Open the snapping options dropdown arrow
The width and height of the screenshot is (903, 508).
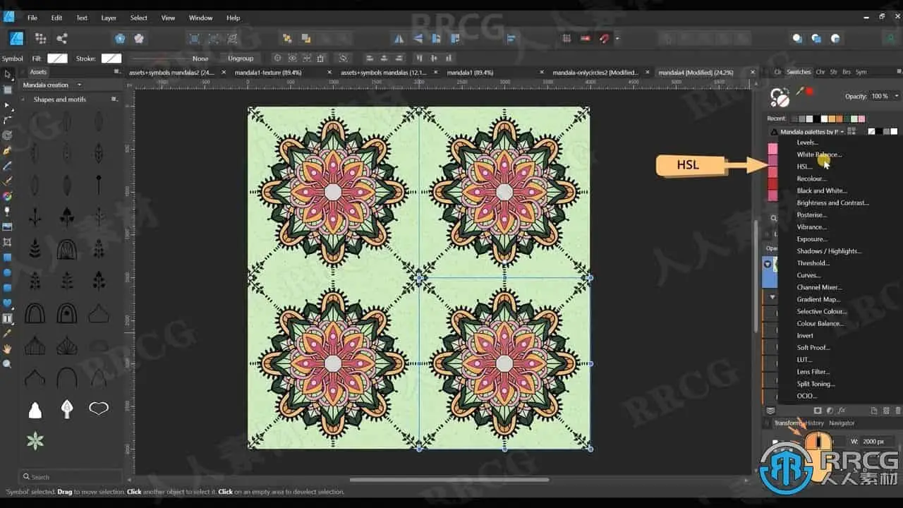[x=617, y=39]
